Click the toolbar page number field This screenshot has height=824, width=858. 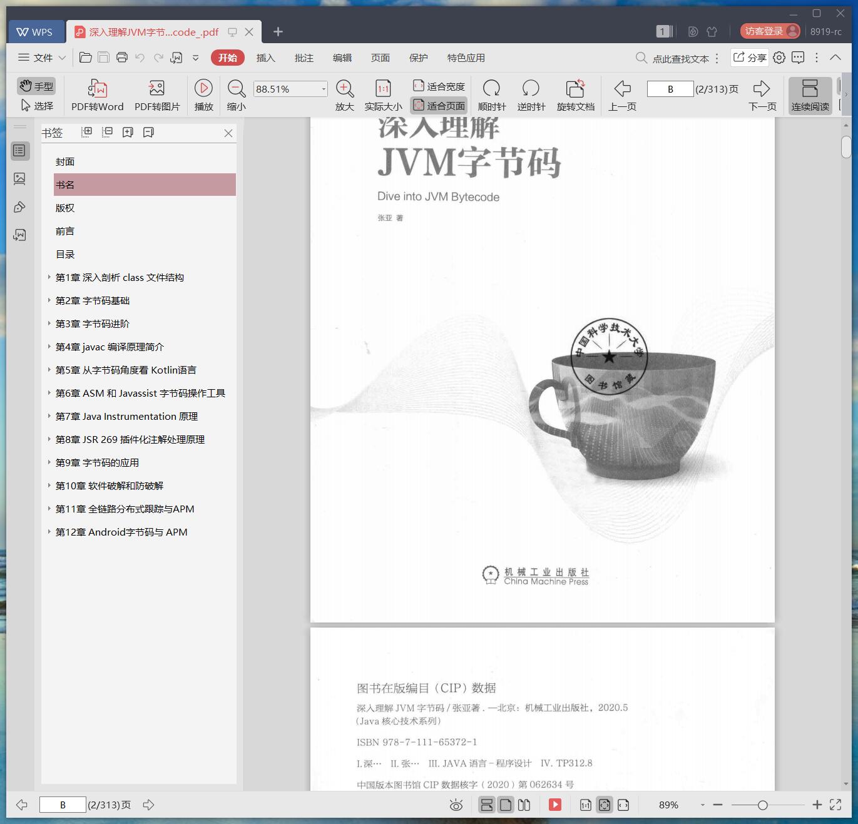[670, 89]
